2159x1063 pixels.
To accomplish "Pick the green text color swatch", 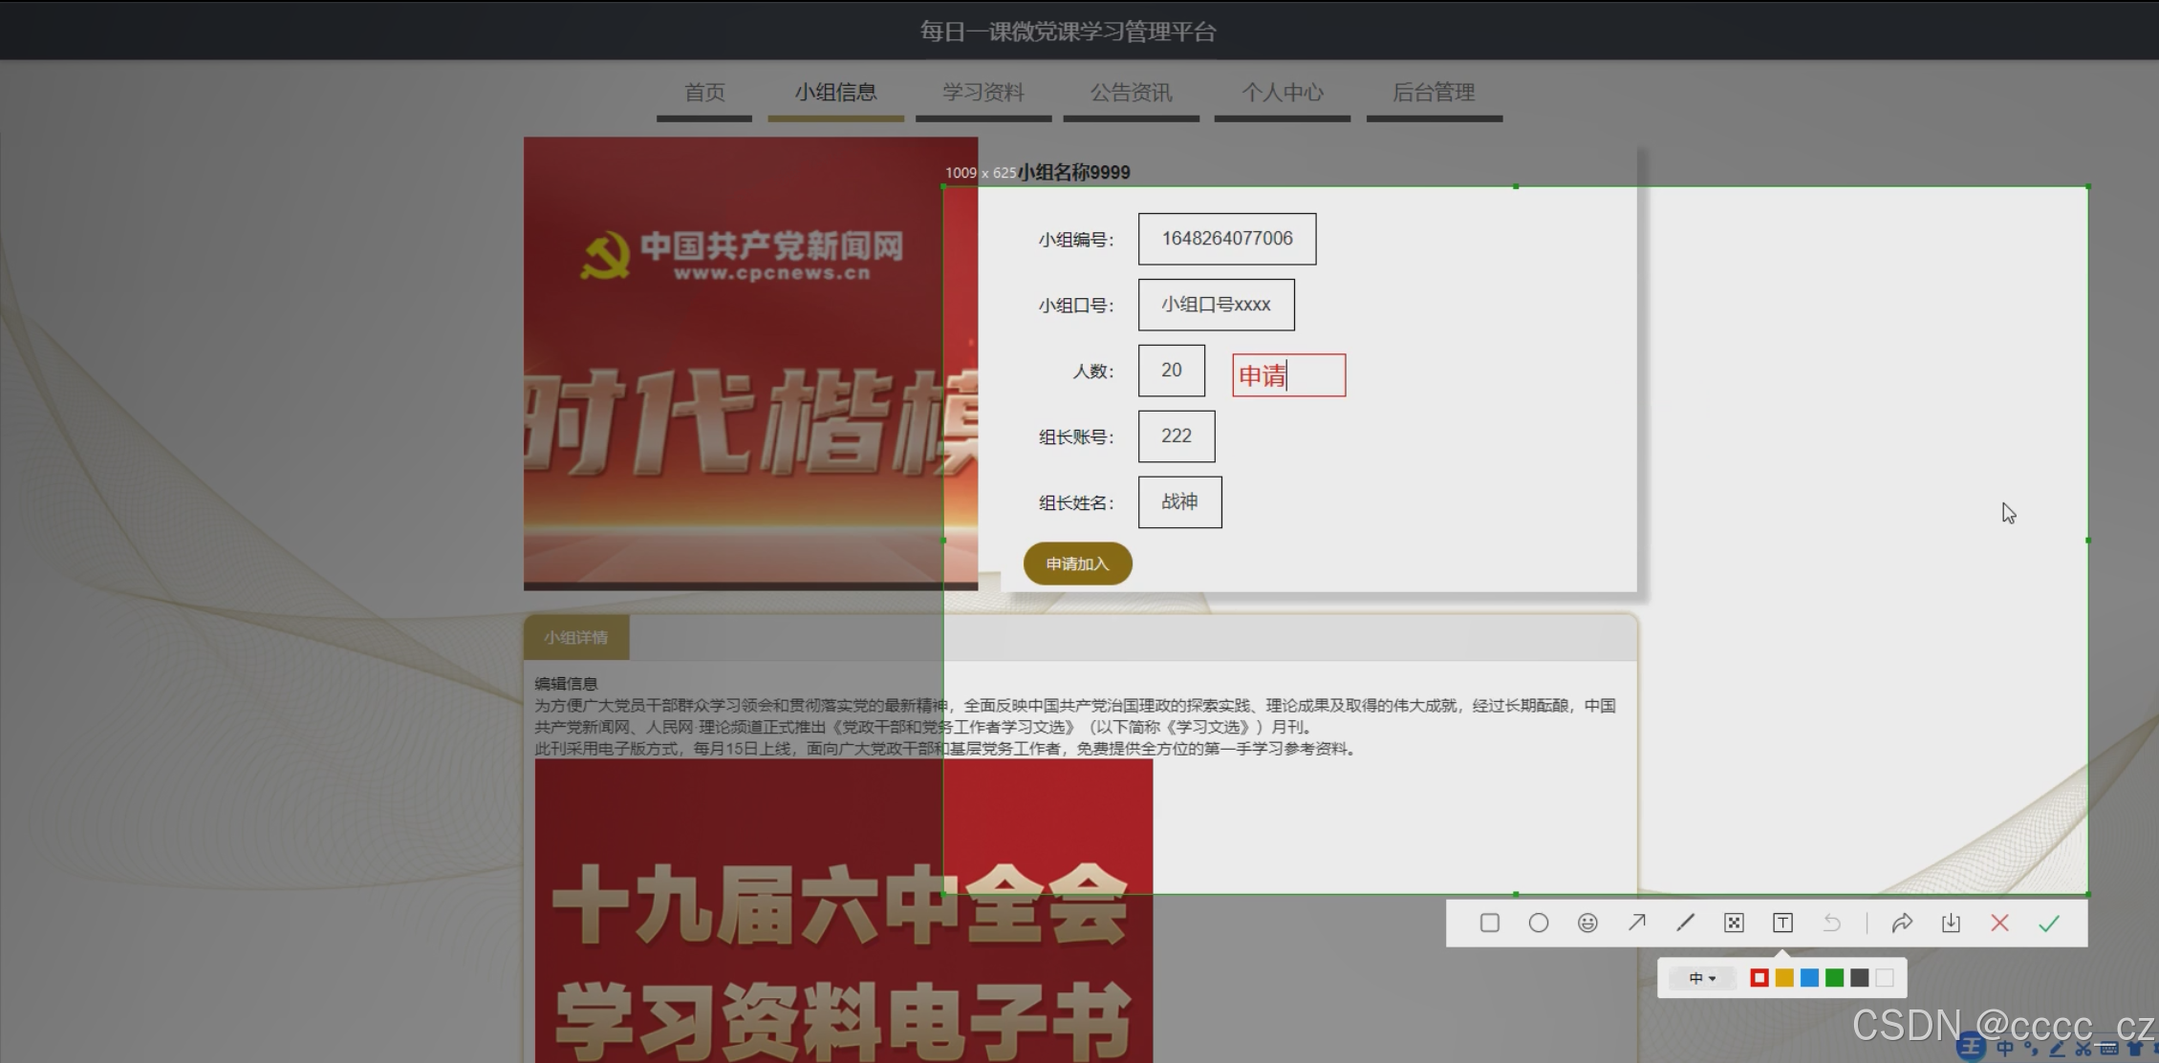I will [1834, 978].
